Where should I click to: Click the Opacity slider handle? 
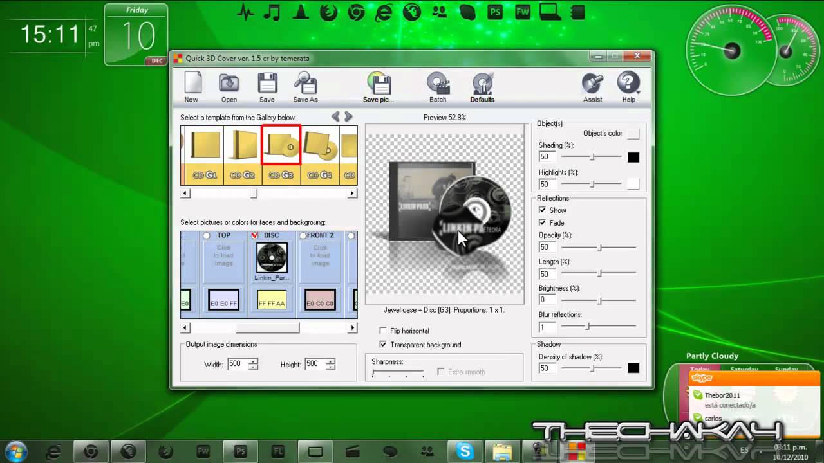click(x=600, y=247)
